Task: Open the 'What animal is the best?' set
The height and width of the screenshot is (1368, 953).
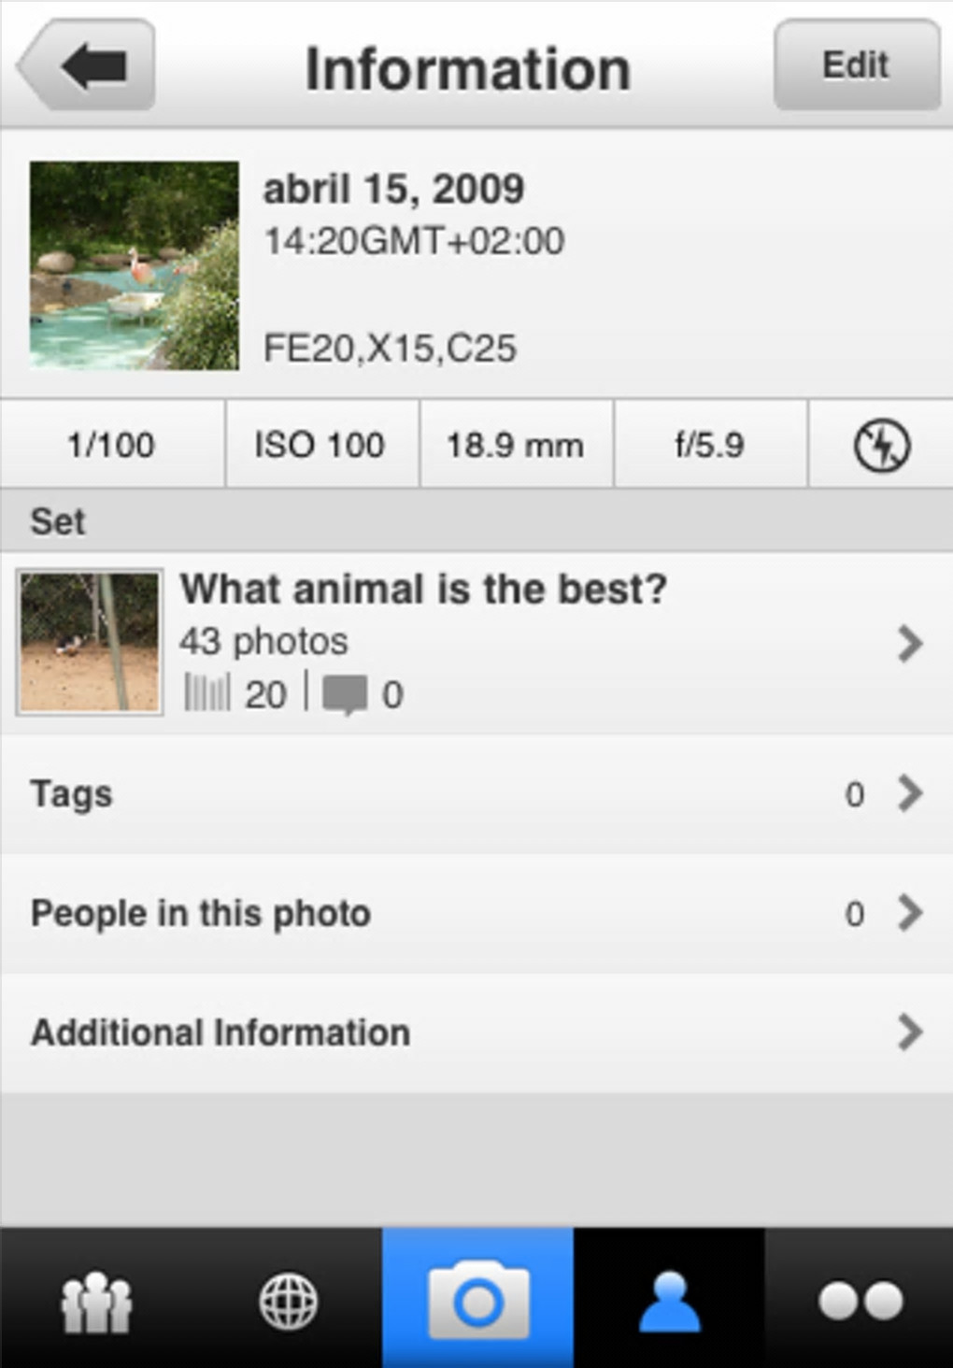Action: [x=423, y=590]
